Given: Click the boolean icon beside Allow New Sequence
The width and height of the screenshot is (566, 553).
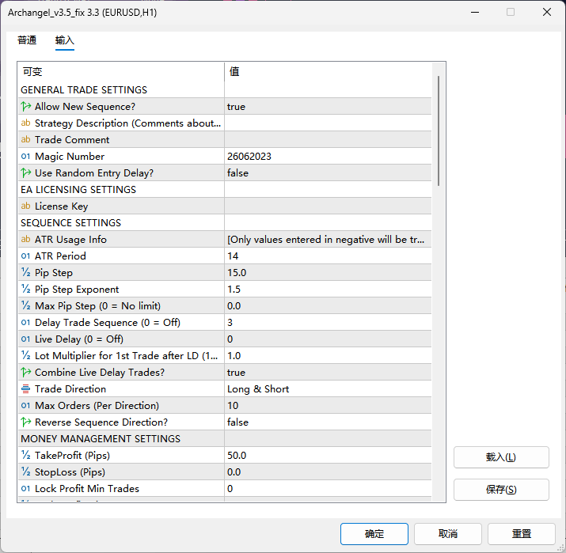Looking at the screenshot, I should click(x=25, y=107).
